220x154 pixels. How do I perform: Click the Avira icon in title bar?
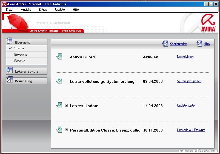point(4,4)
